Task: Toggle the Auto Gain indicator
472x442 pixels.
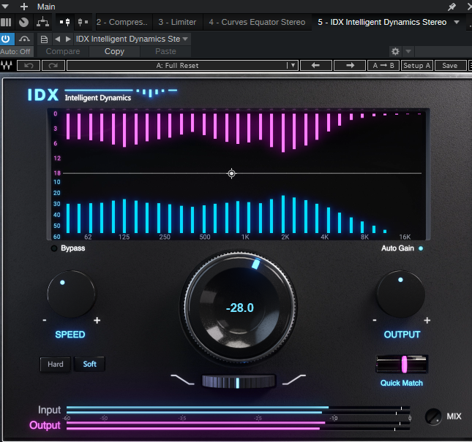Action: tap(421, 248)
